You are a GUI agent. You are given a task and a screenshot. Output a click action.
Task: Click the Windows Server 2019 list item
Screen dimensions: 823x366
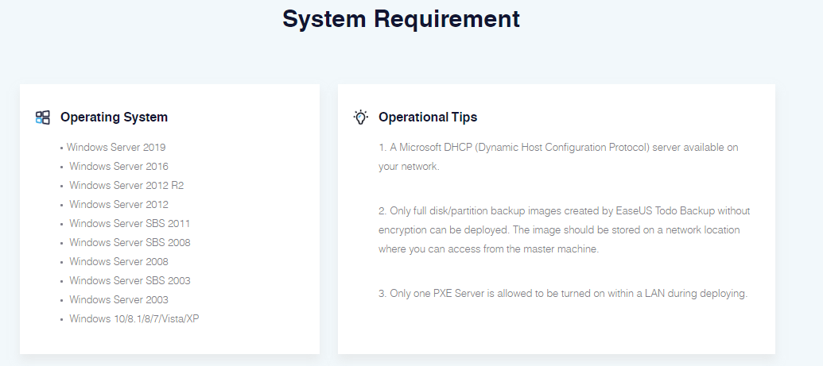[x=116, y=148]
